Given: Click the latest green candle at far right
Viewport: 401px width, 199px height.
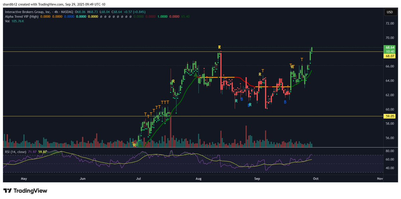Looking at the screenshot, I should 312,49.
